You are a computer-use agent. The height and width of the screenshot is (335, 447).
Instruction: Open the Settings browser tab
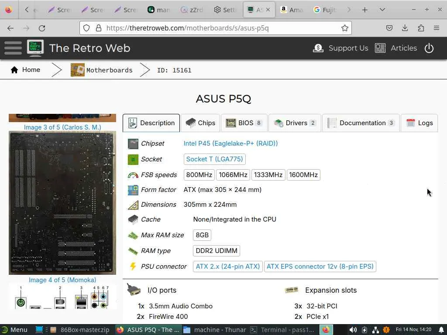coord(225,10)
